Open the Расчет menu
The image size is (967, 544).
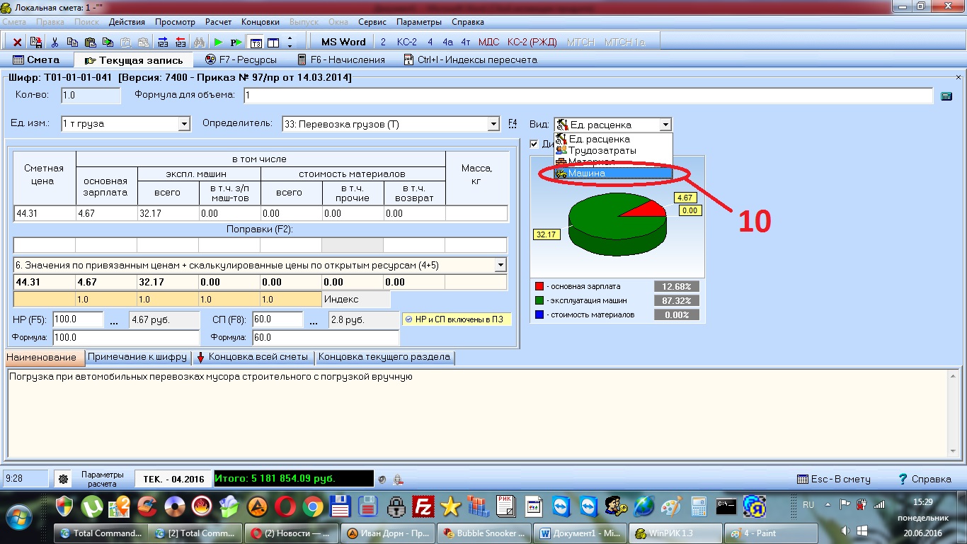tap(218, 22)
